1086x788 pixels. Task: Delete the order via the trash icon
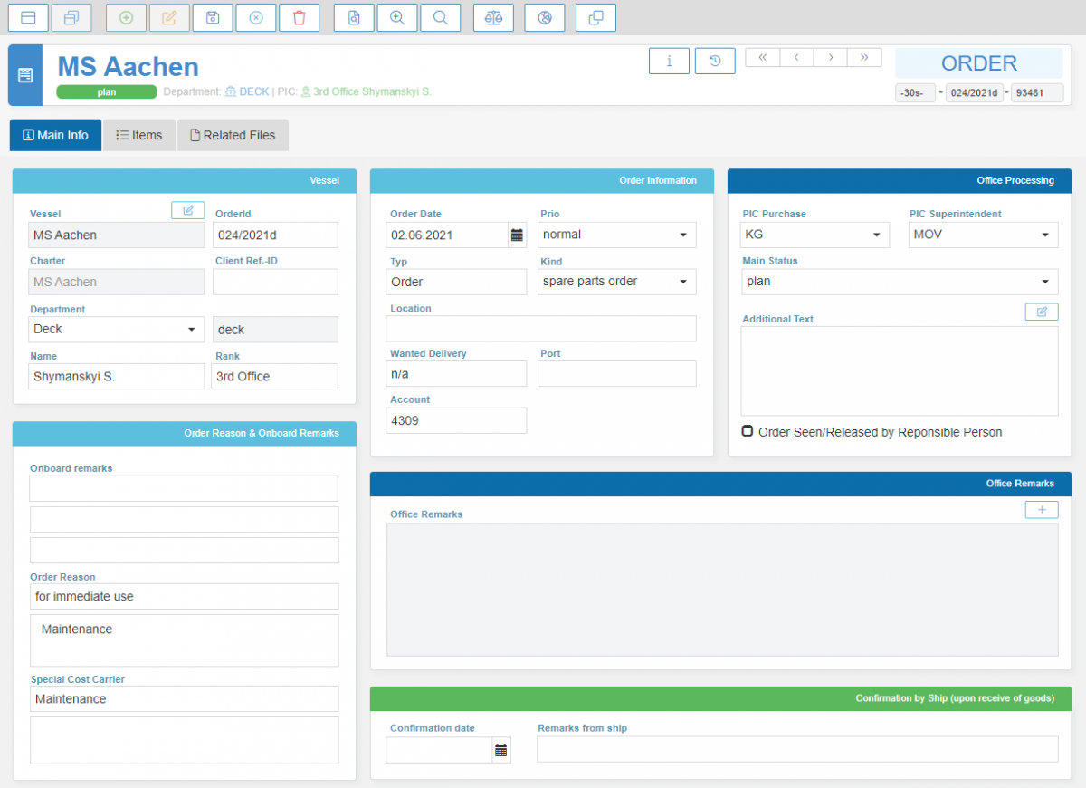pos(299,17)
